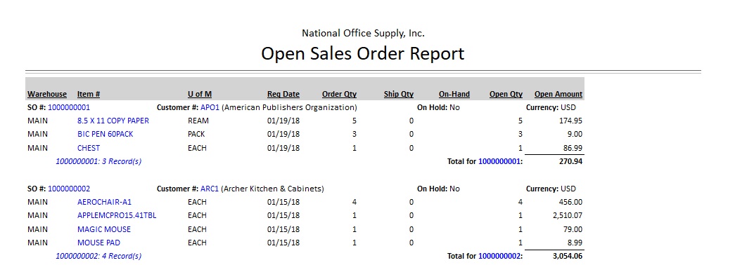This screenshot has width=735, height=265.
Task: Open order number in Total for 1000000002
Action: click(499, 256)
